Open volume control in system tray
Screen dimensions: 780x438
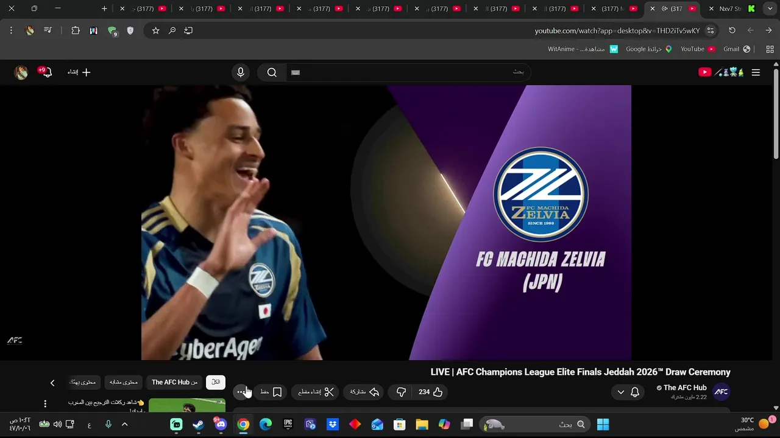click(57, 424)
